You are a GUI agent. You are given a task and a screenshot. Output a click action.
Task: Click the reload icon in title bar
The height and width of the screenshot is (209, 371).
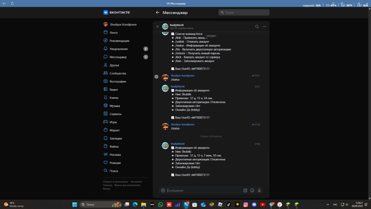[12, 3]
